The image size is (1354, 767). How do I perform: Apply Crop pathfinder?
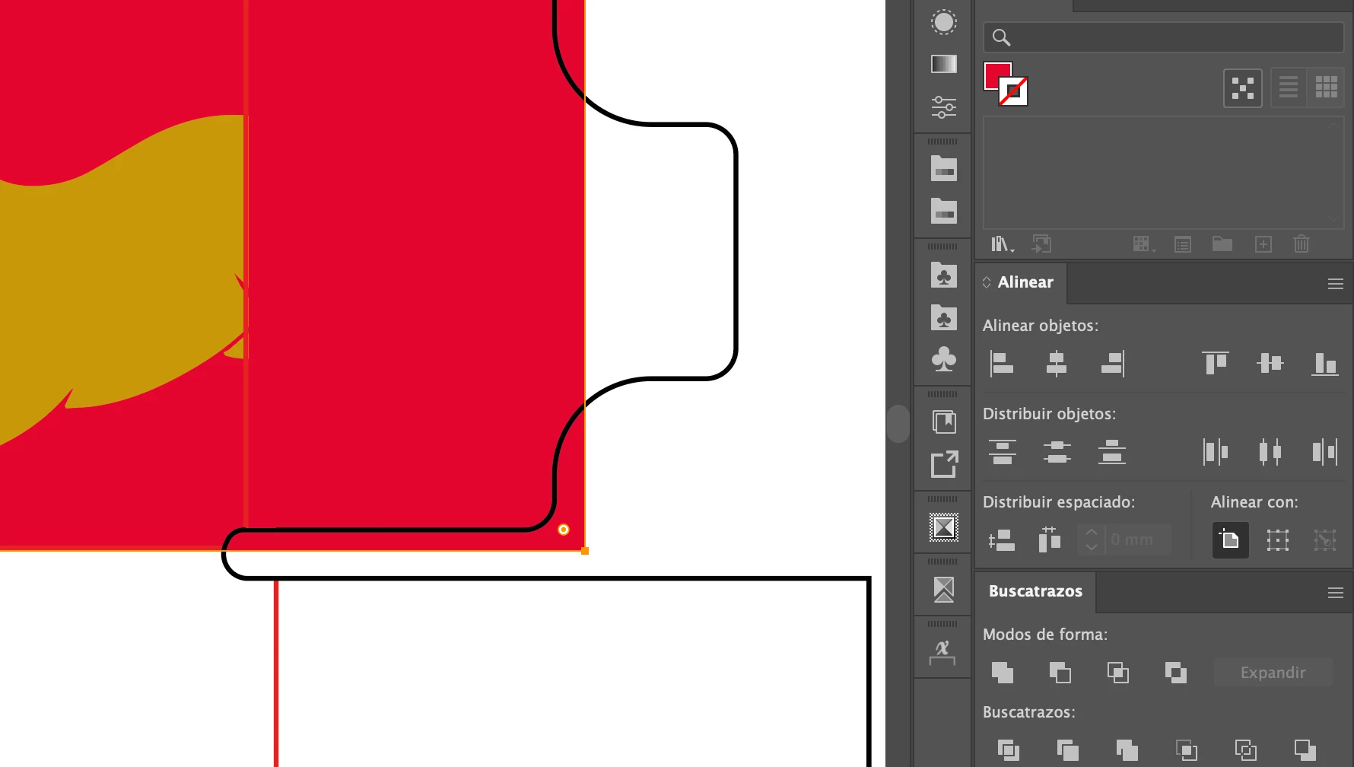(1186, 750)
